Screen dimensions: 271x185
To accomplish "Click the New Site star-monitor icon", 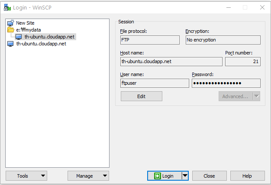I will pos(10,23).
